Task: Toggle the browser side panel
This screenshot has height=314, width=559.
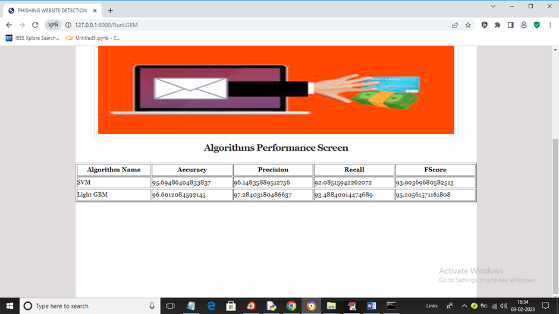Action: point(510,25)
